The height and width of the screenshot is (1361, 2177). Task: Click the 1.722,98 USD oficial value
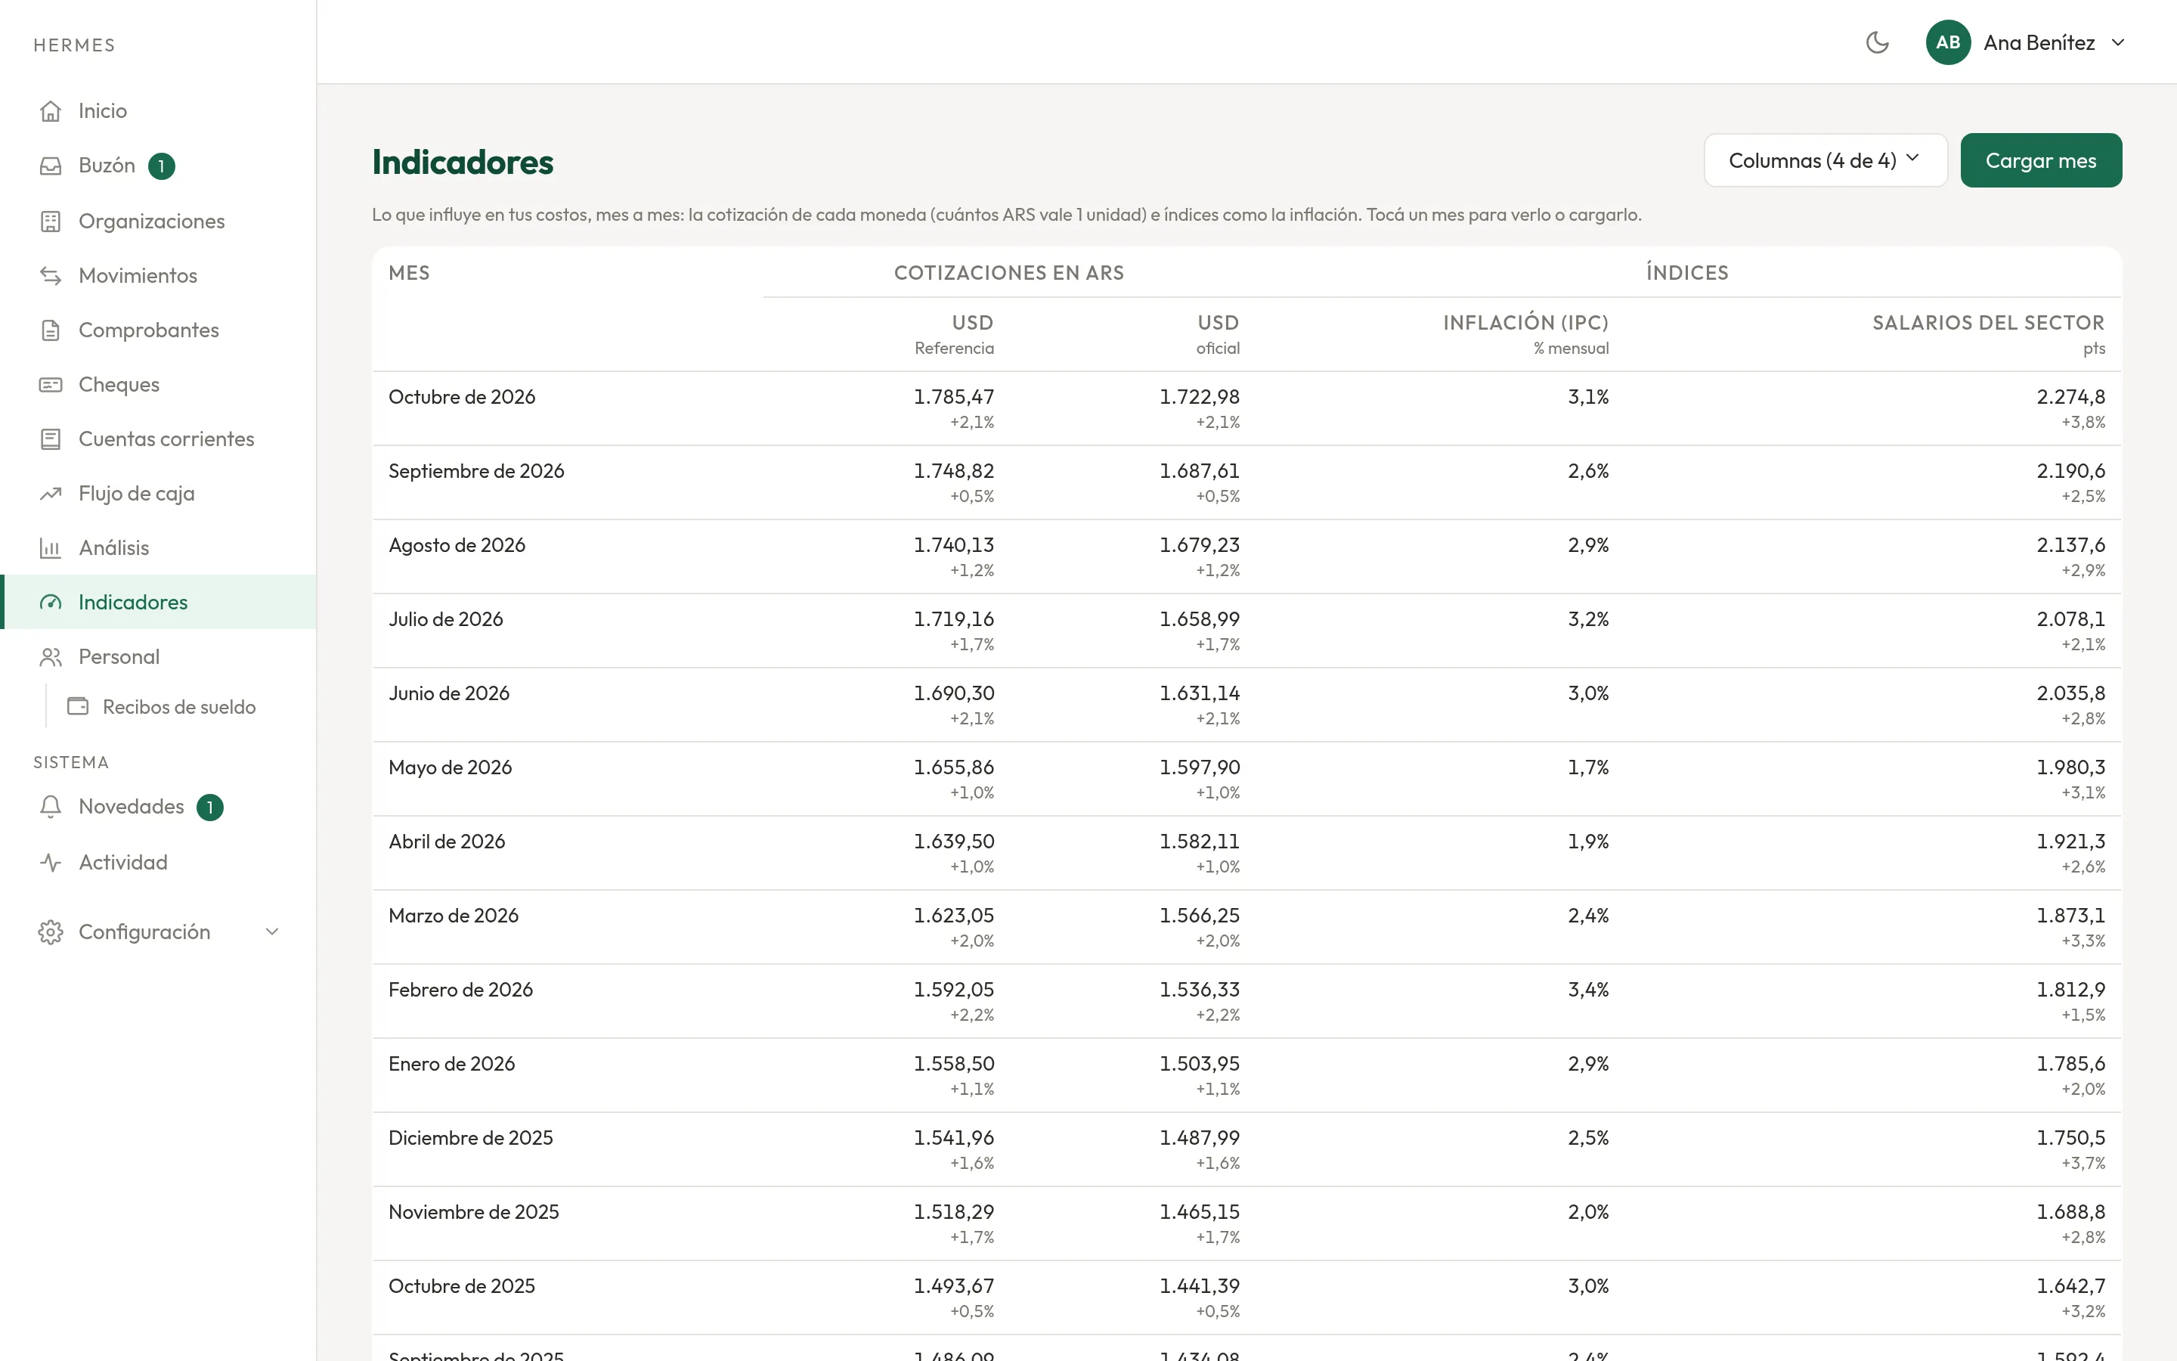(1199, 397)
